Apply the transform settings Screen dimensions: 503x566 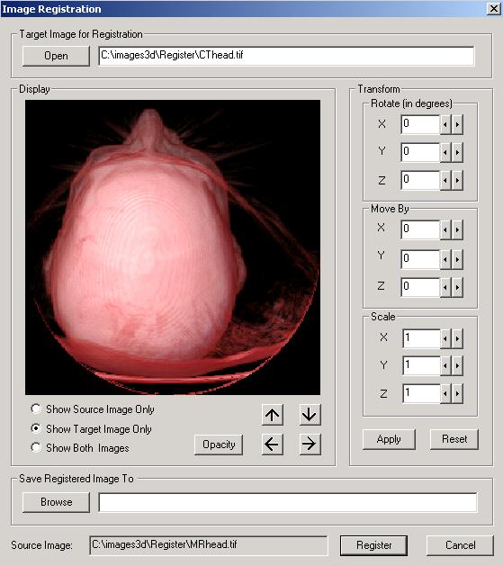click(389, 439)
